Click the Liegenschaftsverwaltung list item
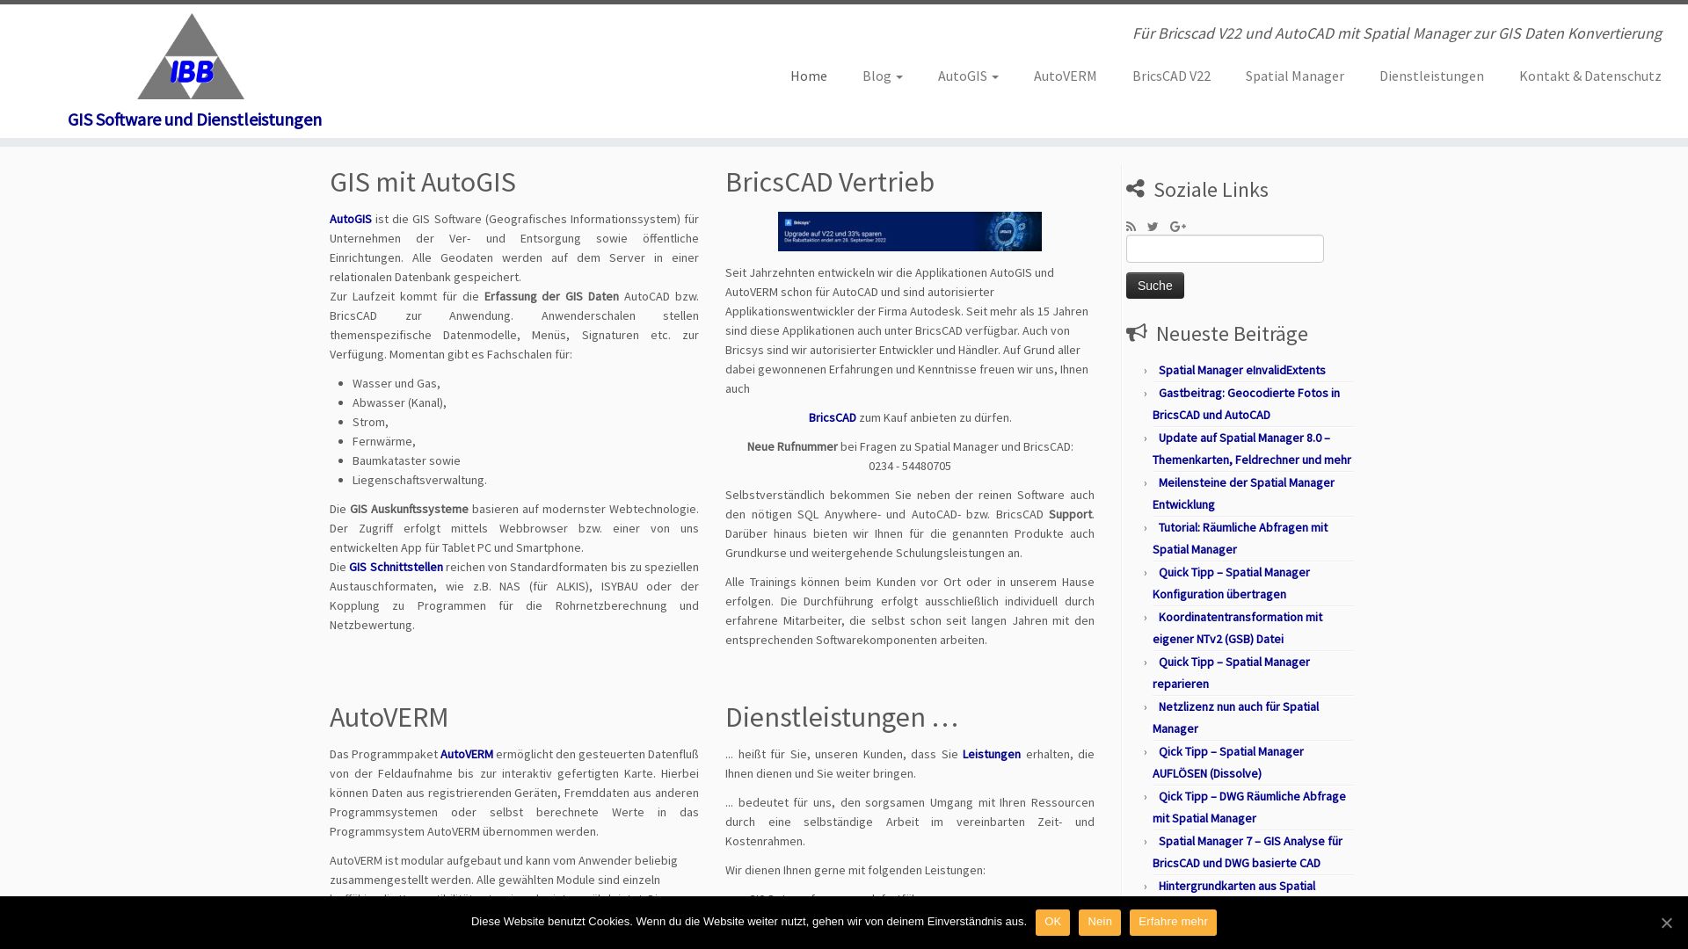The width and height of the screenshot is (1688, 949). click(419, 480)
